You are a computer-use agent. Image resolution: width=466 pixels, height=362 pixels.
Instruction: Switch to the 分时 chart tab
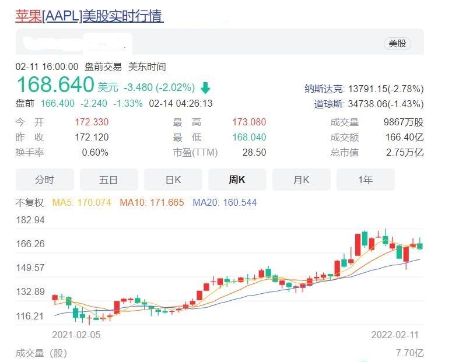click(x=44, y=180)
